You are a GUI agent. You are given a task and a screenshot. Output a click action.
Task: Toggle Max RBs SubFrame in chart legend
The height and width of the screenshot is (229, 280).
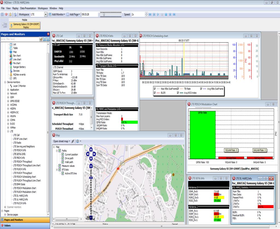(x=155, y=89)
